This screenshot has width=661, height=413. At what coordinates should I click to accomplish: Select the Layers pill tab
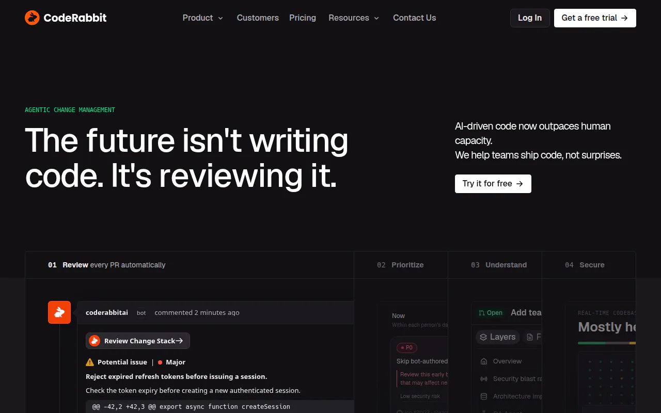(x=498, y=337)
